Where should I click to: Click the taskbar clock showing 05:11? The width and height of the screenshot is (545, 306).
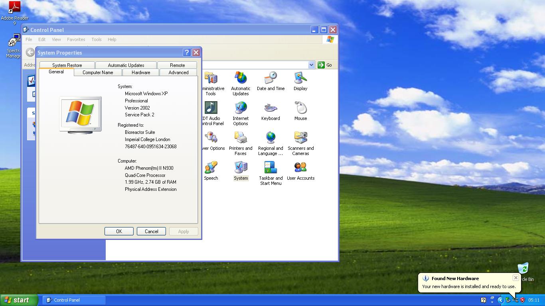534,300
